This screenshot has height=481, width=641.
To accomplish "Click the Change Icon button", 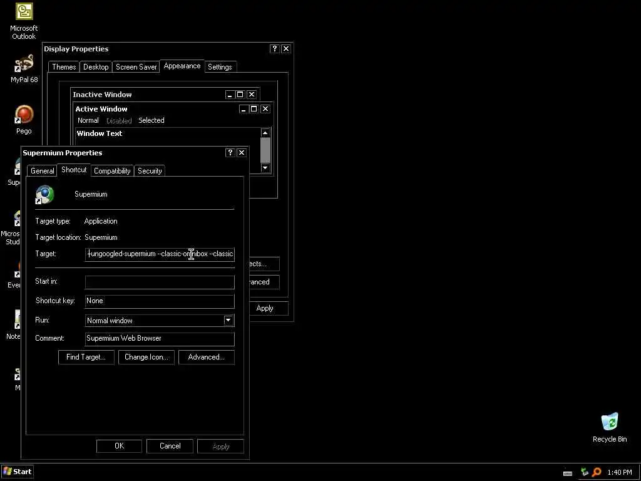I will (146, 357).
